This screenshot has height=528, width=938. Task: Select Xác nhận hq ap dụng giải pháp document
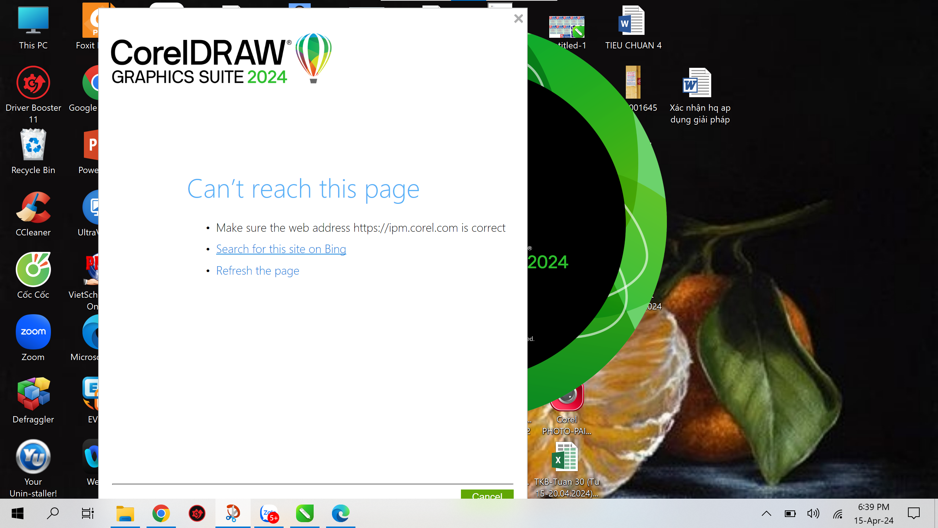(700, 96)
